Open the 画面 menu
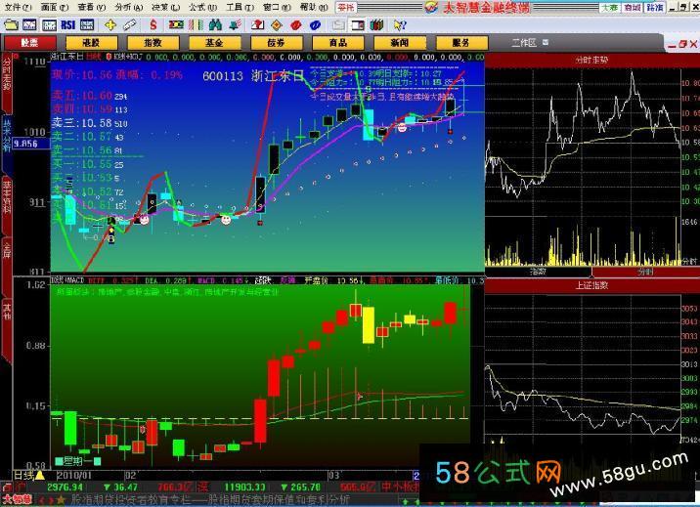700x507 pixels. 55,8
